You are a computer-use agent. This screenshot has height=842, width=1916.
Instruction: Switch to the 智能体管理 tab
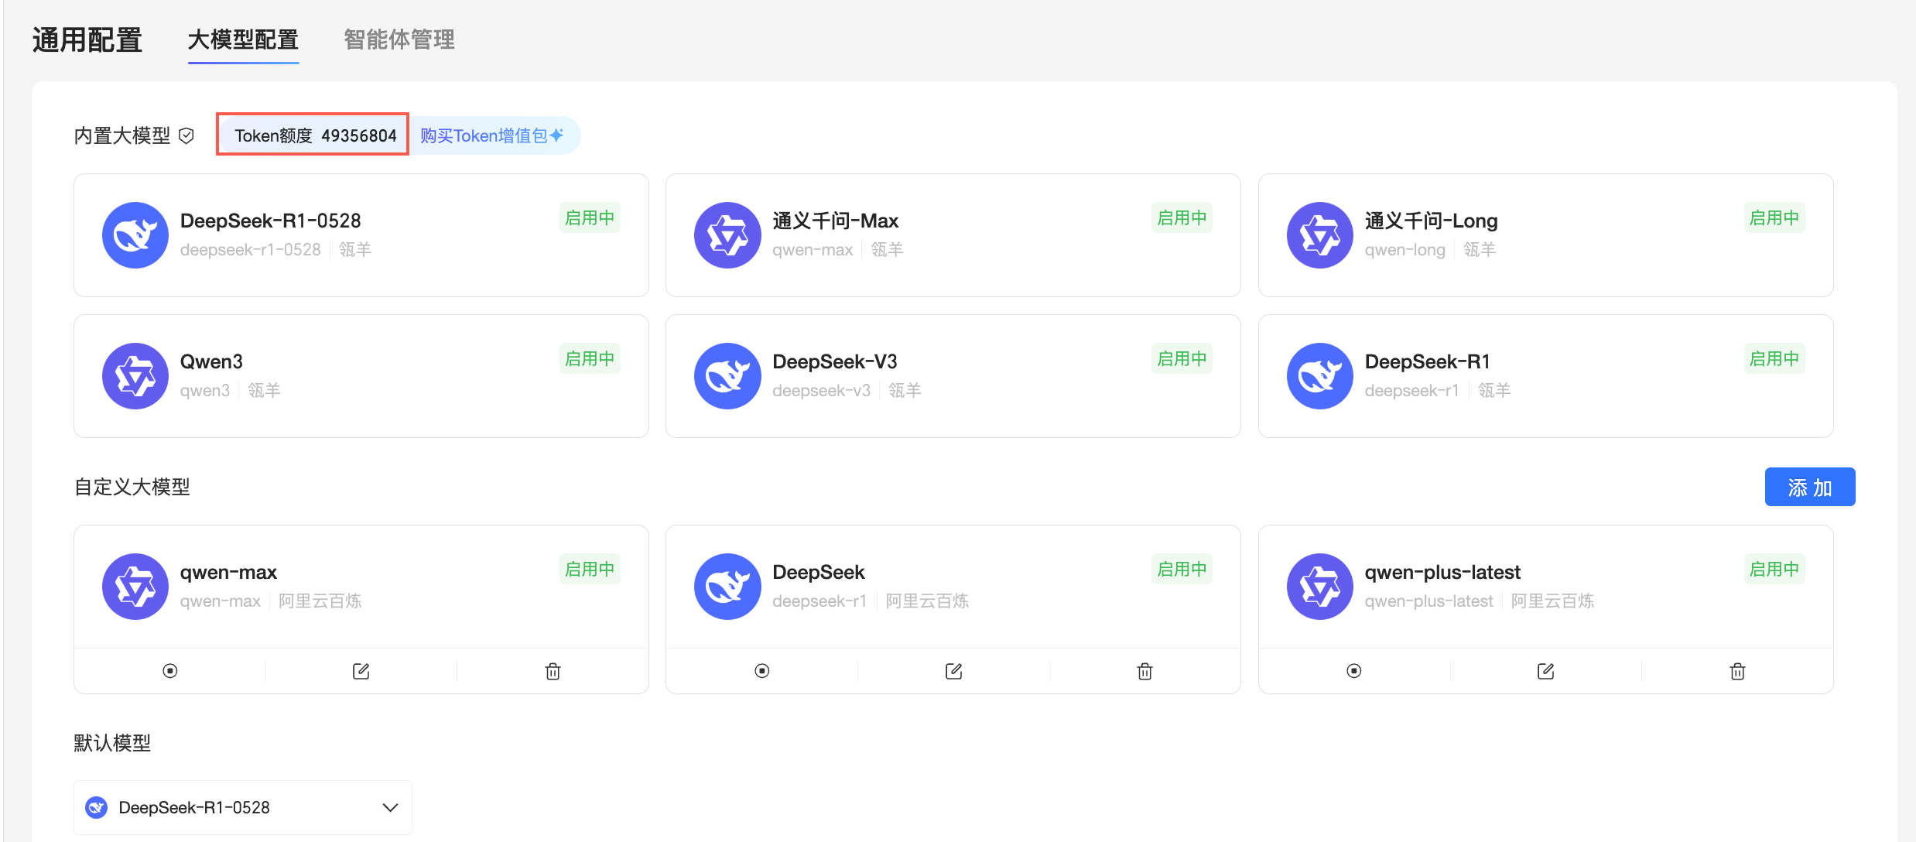(399, 39)
